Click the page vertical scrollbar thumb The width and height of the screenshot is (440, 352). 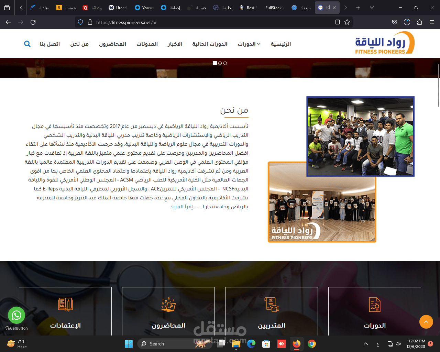pos(438,85)
